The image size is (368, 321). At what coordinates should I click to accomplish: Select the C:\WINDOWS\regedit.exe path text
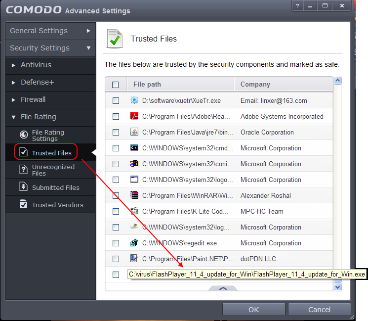pyautogui.click(x=179, y=243)
